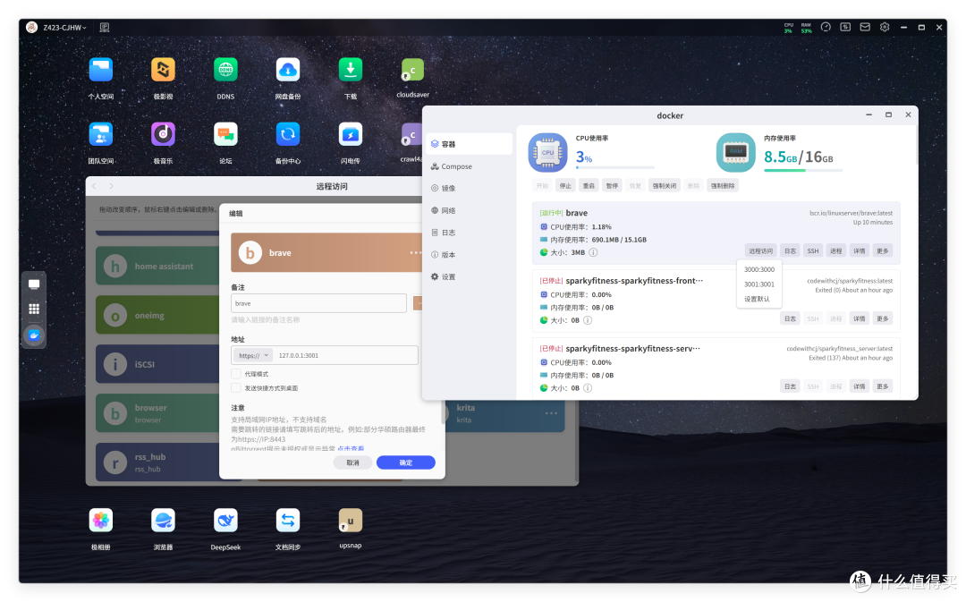The width and height of the screenshot is (966, 602).
Task: Expand the https:// protocol dropdown
Action: click(x=253, y=355)
